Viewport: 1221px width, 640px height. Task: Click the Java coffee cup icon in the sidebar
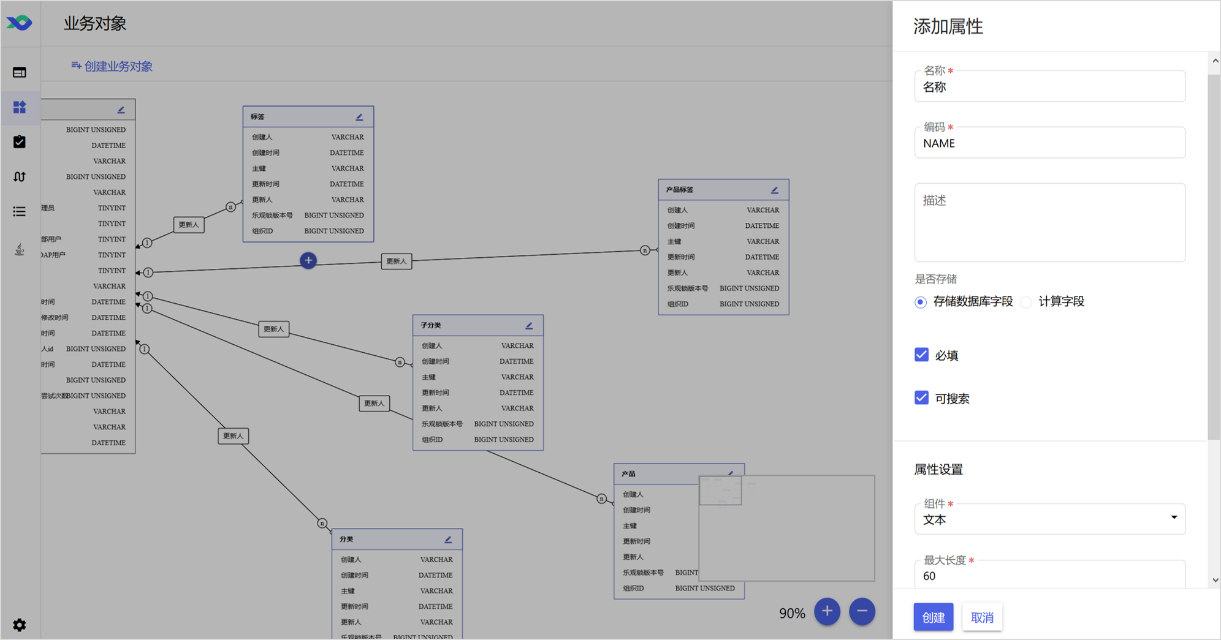[20, 249]
